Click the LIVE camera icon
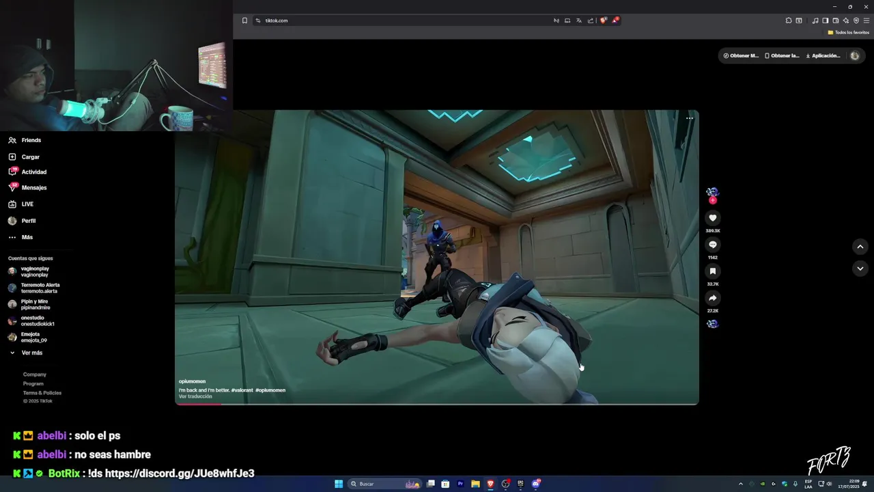 [12, 204]
